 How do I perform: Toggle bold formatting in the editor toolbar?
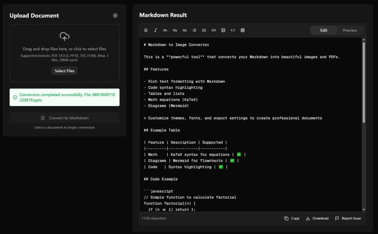[x=146, y=30]
